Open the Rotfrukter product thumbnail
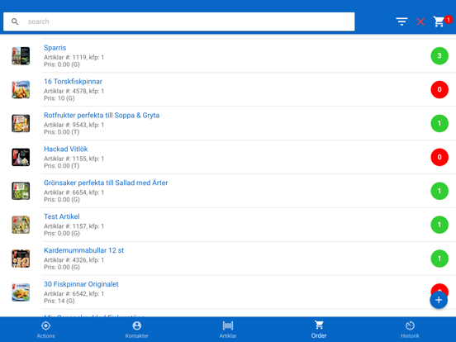 pyautogui.click(x=21, y=123)
